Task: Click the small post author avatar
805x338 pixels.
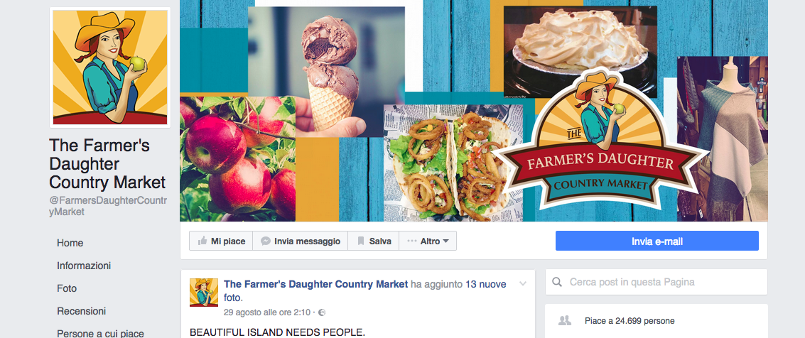Action: tap(204, 293)
